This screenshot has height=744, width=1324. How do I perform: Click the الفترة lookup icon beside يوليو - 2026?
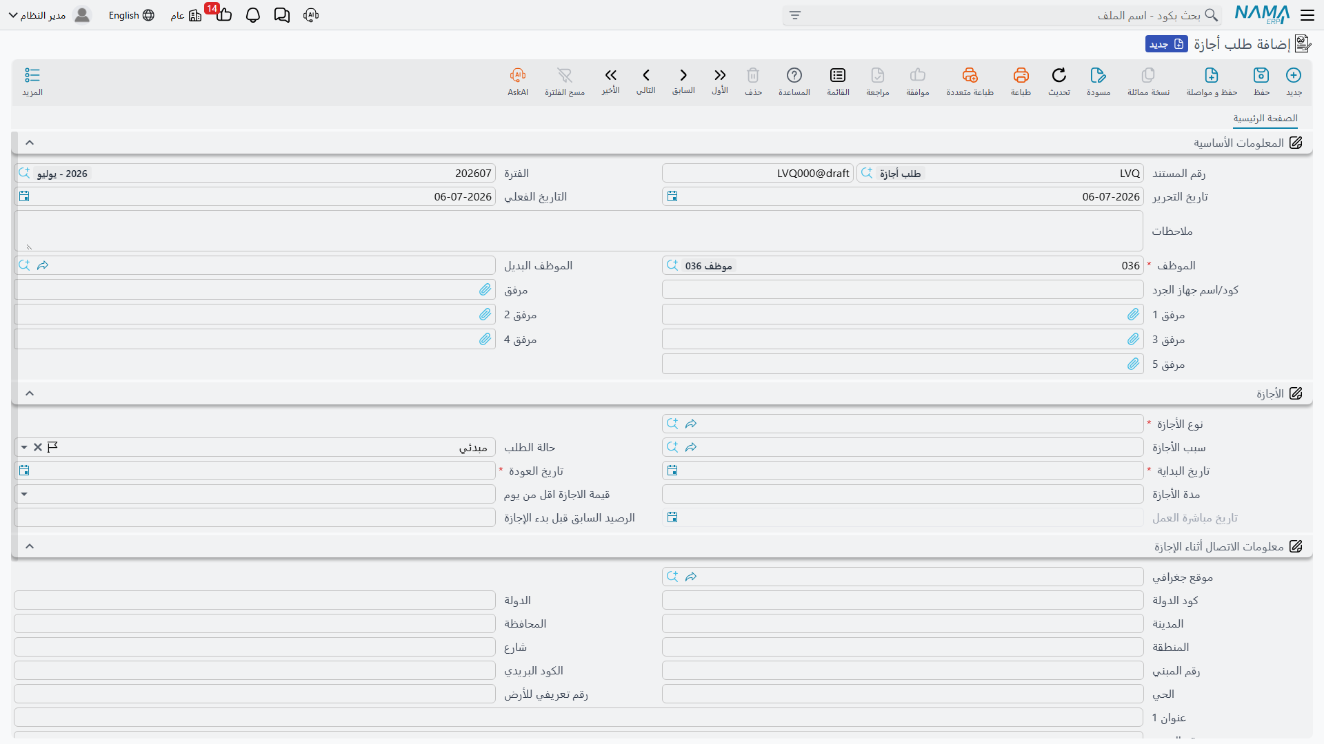coord(24,173)
